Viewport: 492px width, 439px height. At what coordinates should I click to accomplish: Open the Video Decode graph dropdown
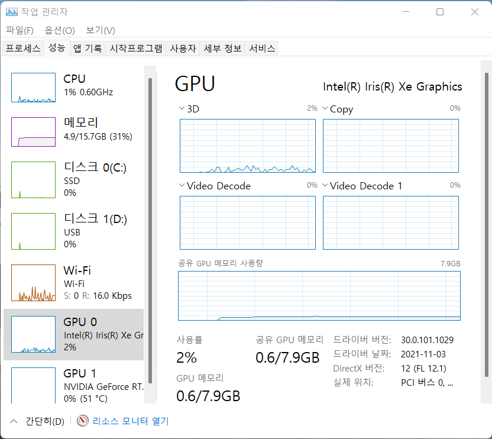tap(182, 186)
